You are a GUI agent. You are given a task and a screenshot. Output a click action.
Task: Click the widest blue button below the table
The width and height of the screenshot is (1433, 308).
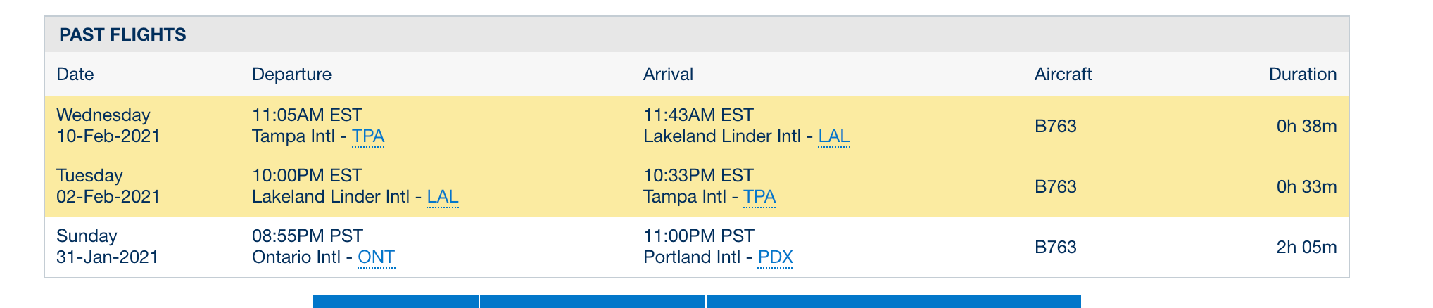coord(894,302)
